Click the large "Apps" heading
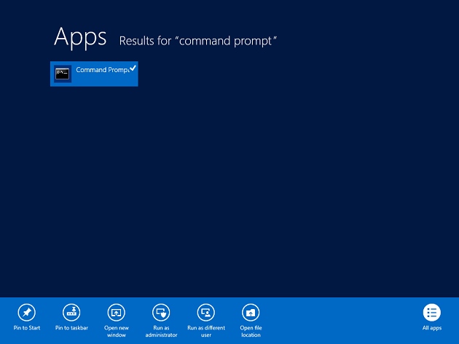 coord(80,36)
